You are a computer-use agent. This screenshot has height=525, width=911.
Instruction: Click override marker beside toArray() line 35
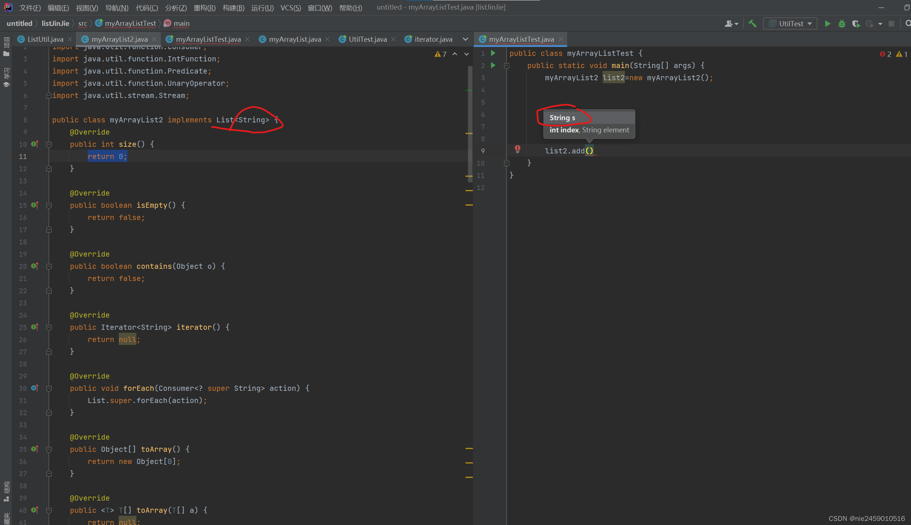point(35,449)
